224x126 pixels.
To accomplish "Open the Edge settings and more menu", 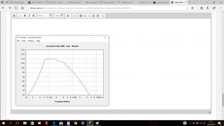I will coord(220,8).
